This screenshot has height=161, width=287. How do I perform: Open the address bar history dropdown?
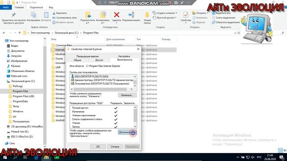235,33
